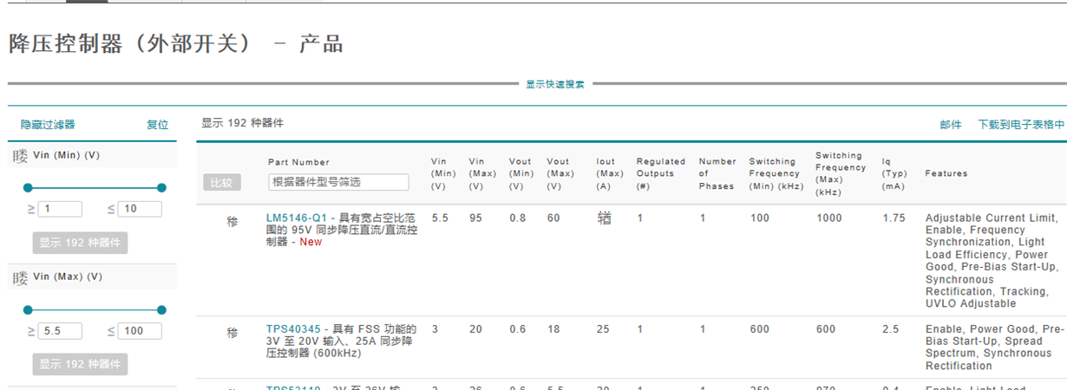Viewport: 1067px width, 390px height.
Task: Click the Features column header
Action: 946,173
